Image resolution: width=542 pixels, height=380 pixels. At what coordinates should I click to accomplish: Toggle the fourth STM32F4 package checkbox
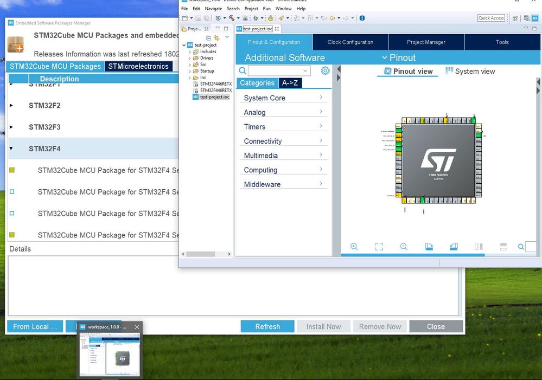click(x=12, y=235)
